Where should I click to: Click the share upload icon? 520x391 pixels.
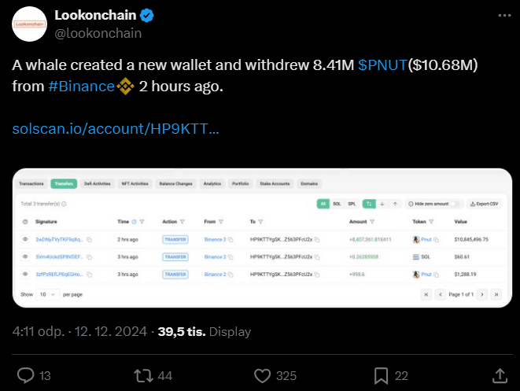499,375
